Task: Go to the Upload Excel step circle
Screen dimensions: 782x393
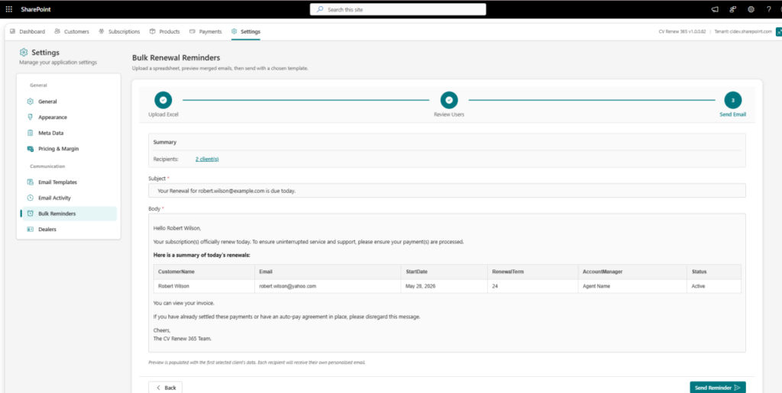Action: coord(163,100)
